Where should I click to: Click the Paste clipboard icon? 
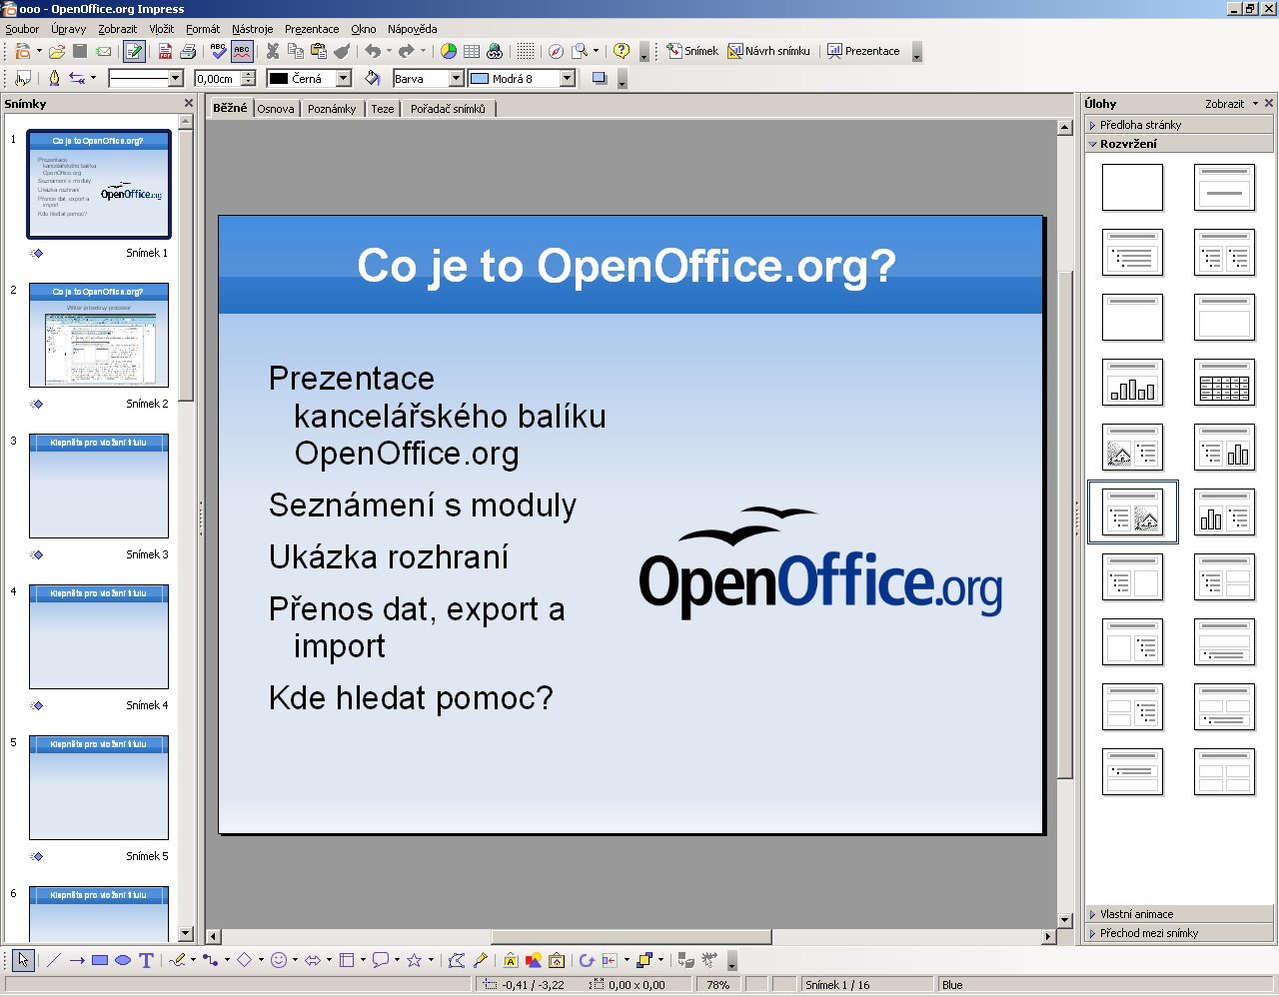tap(319, 51)
